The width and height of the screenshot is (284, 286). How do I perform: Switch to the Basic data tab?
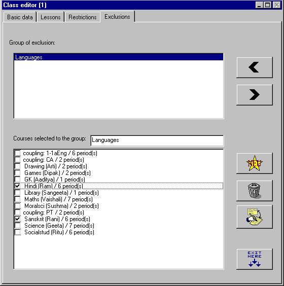(20, 17)
